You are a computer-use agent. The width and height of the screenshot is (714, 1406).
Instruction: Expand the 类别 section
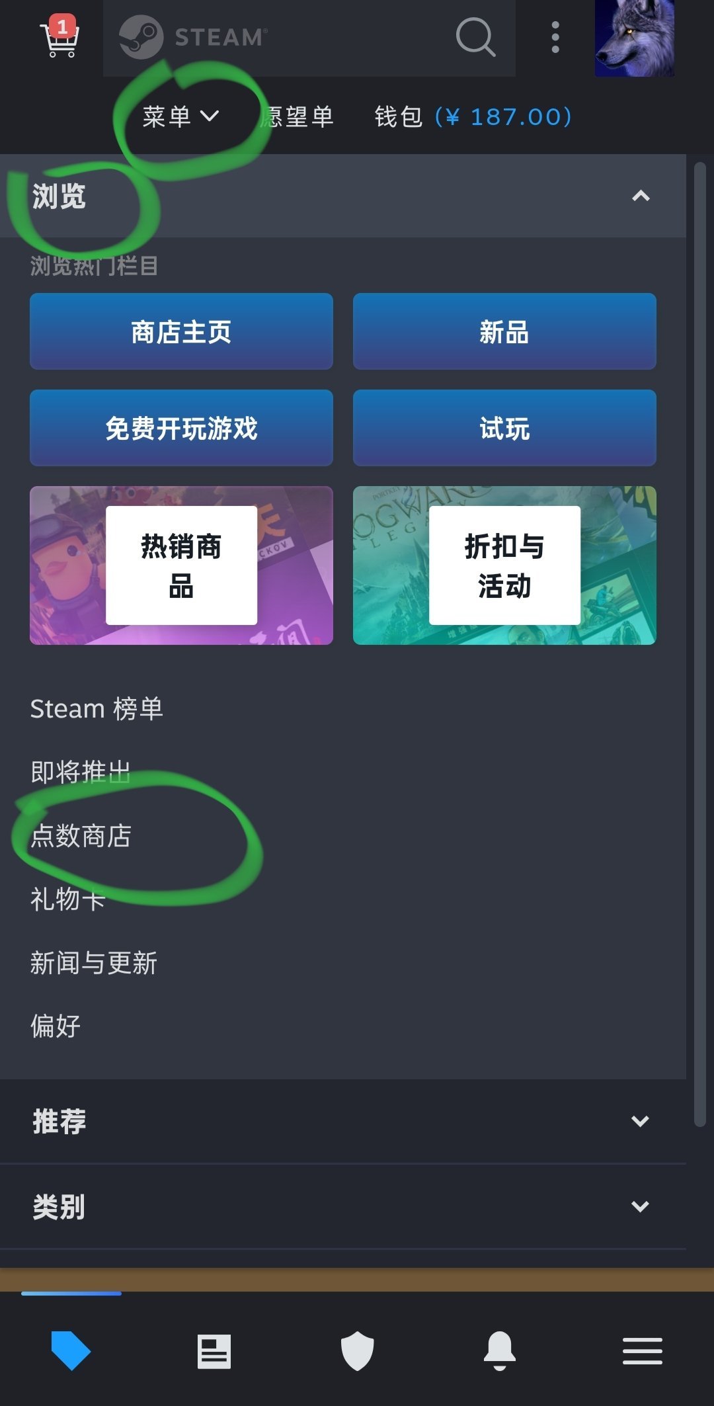pos(343,1206)
